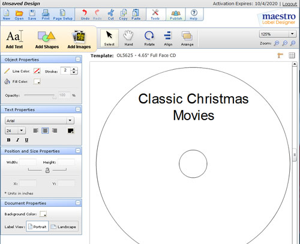Toggle Bold text formatting
This screenshot has width=300, height=244.
8,140
